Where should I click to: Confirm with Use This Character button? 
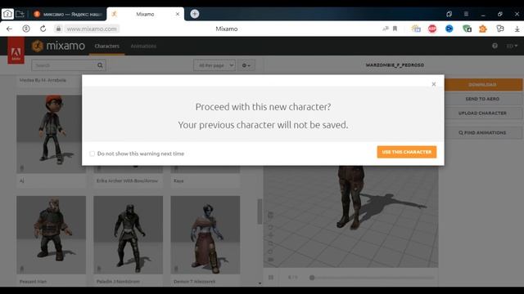[x=407, y=152]
